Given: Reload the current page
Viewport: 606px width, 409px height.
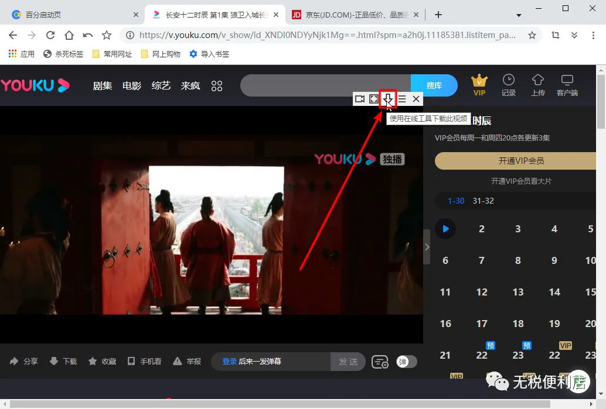Looking at the screenshot, I should click(x=50, y=36).
